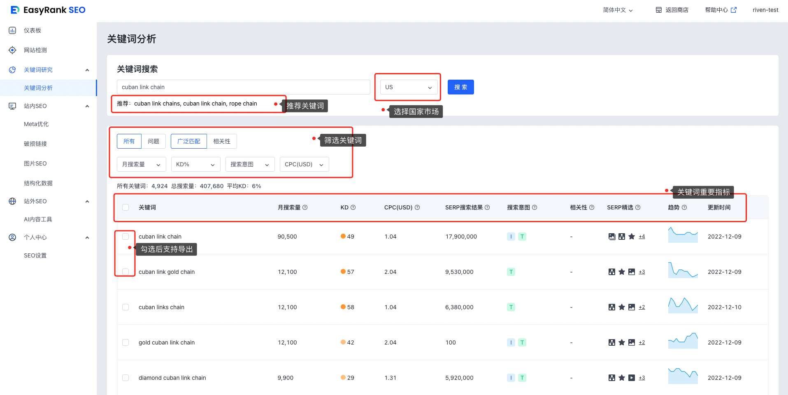Click help icon next to 相关性 header
Screen dimensions: 788x395
pos(592,207)
